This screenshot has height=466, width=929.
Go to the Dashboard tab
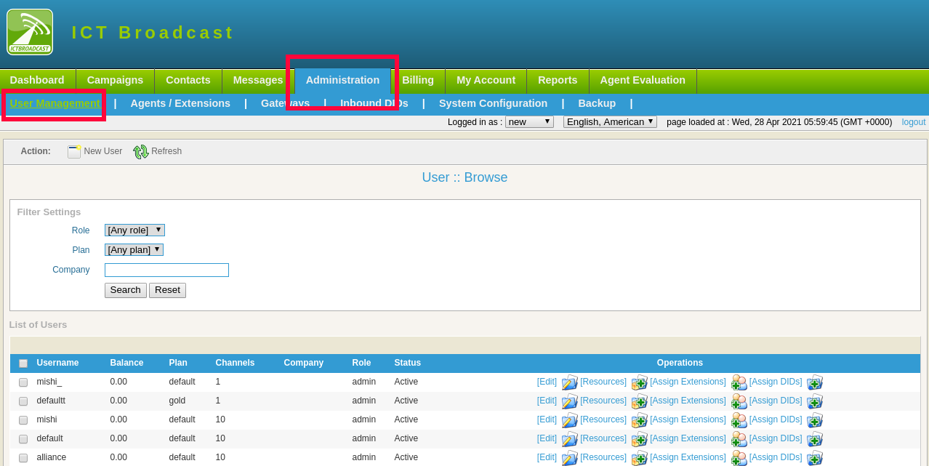point(37,80)
